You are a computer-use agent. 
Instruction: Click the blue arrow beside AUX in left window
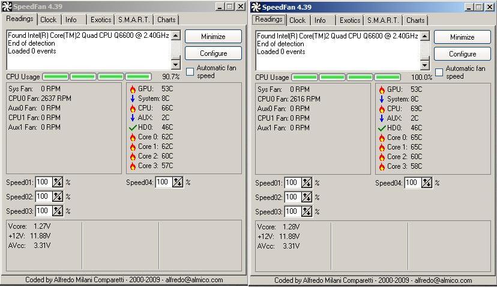point(133,118)
